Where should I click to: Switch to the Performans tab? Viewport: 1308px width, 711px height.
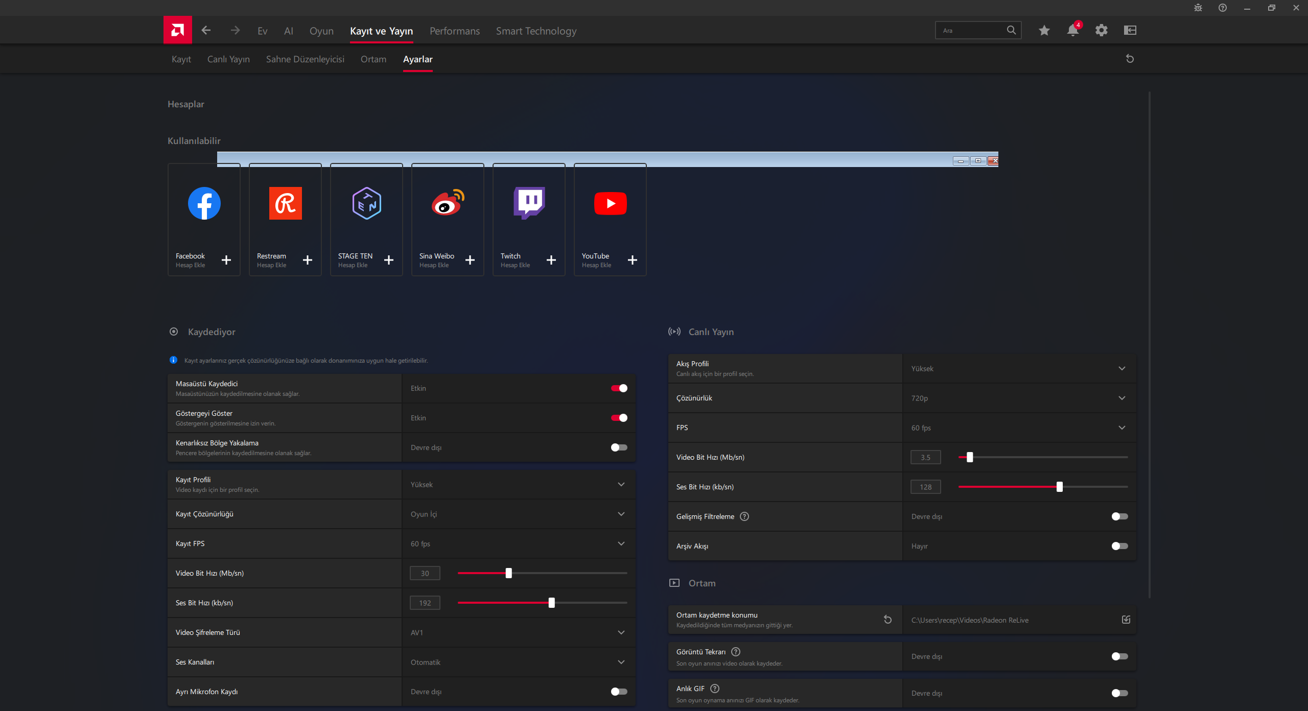click(455, 31)
